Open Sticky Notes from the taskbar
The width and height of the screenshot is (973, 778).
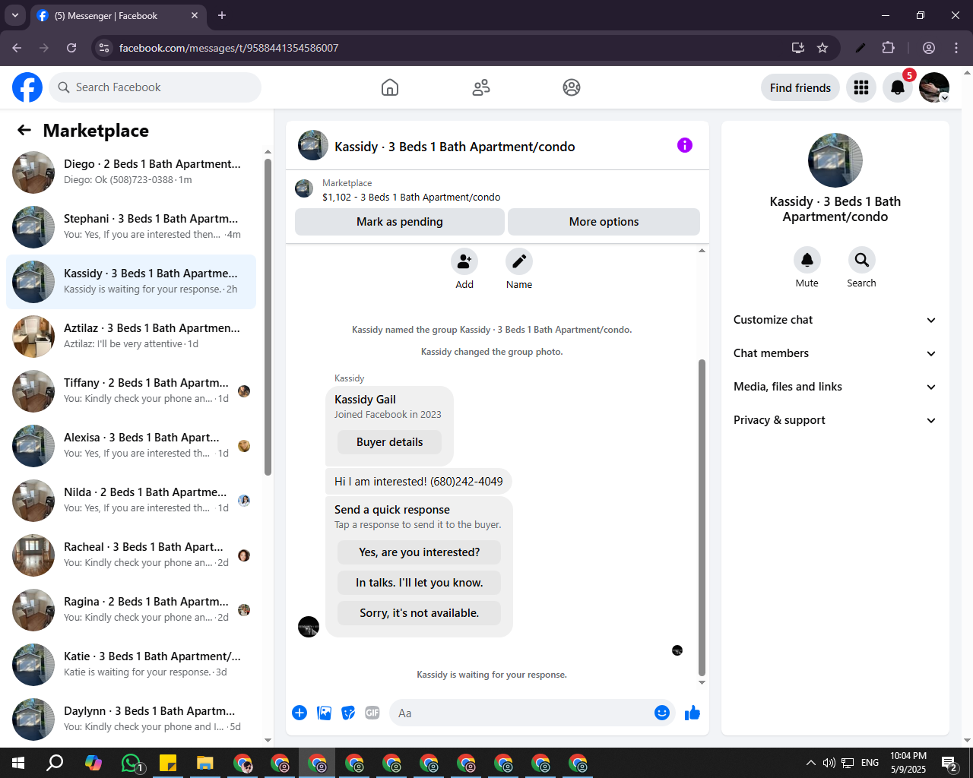pos(168,763)
